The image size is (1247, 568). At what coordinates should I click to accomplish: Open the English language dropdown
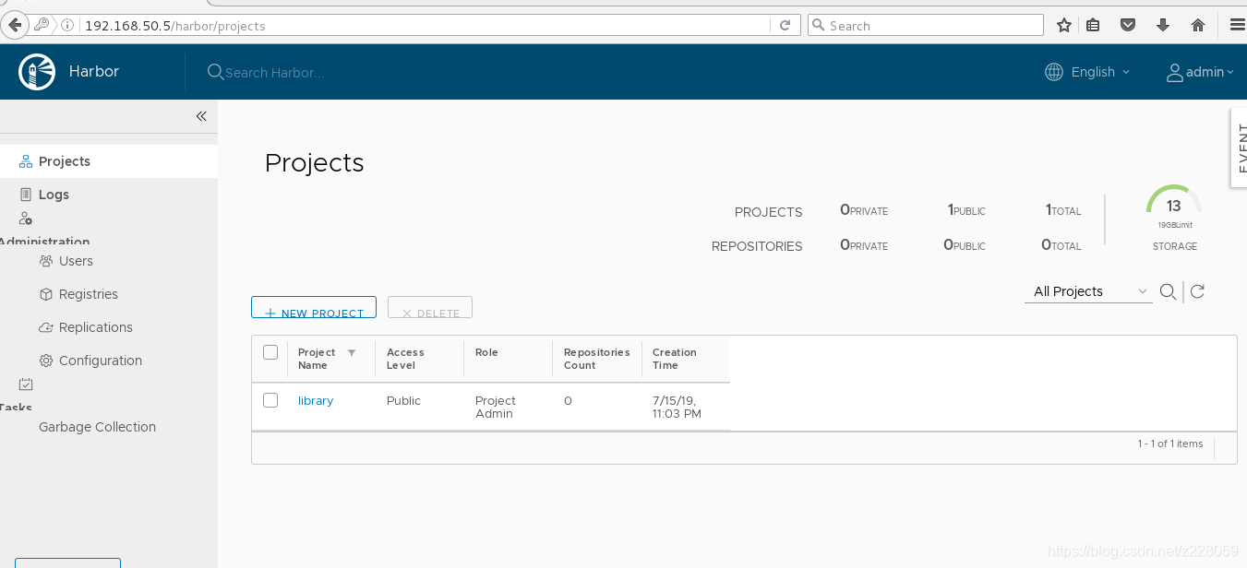[1099, 72]
